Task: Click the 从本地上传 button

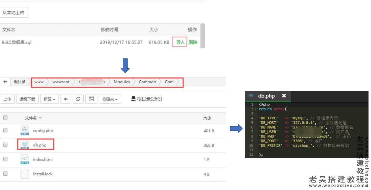Action: coord(14,12)
